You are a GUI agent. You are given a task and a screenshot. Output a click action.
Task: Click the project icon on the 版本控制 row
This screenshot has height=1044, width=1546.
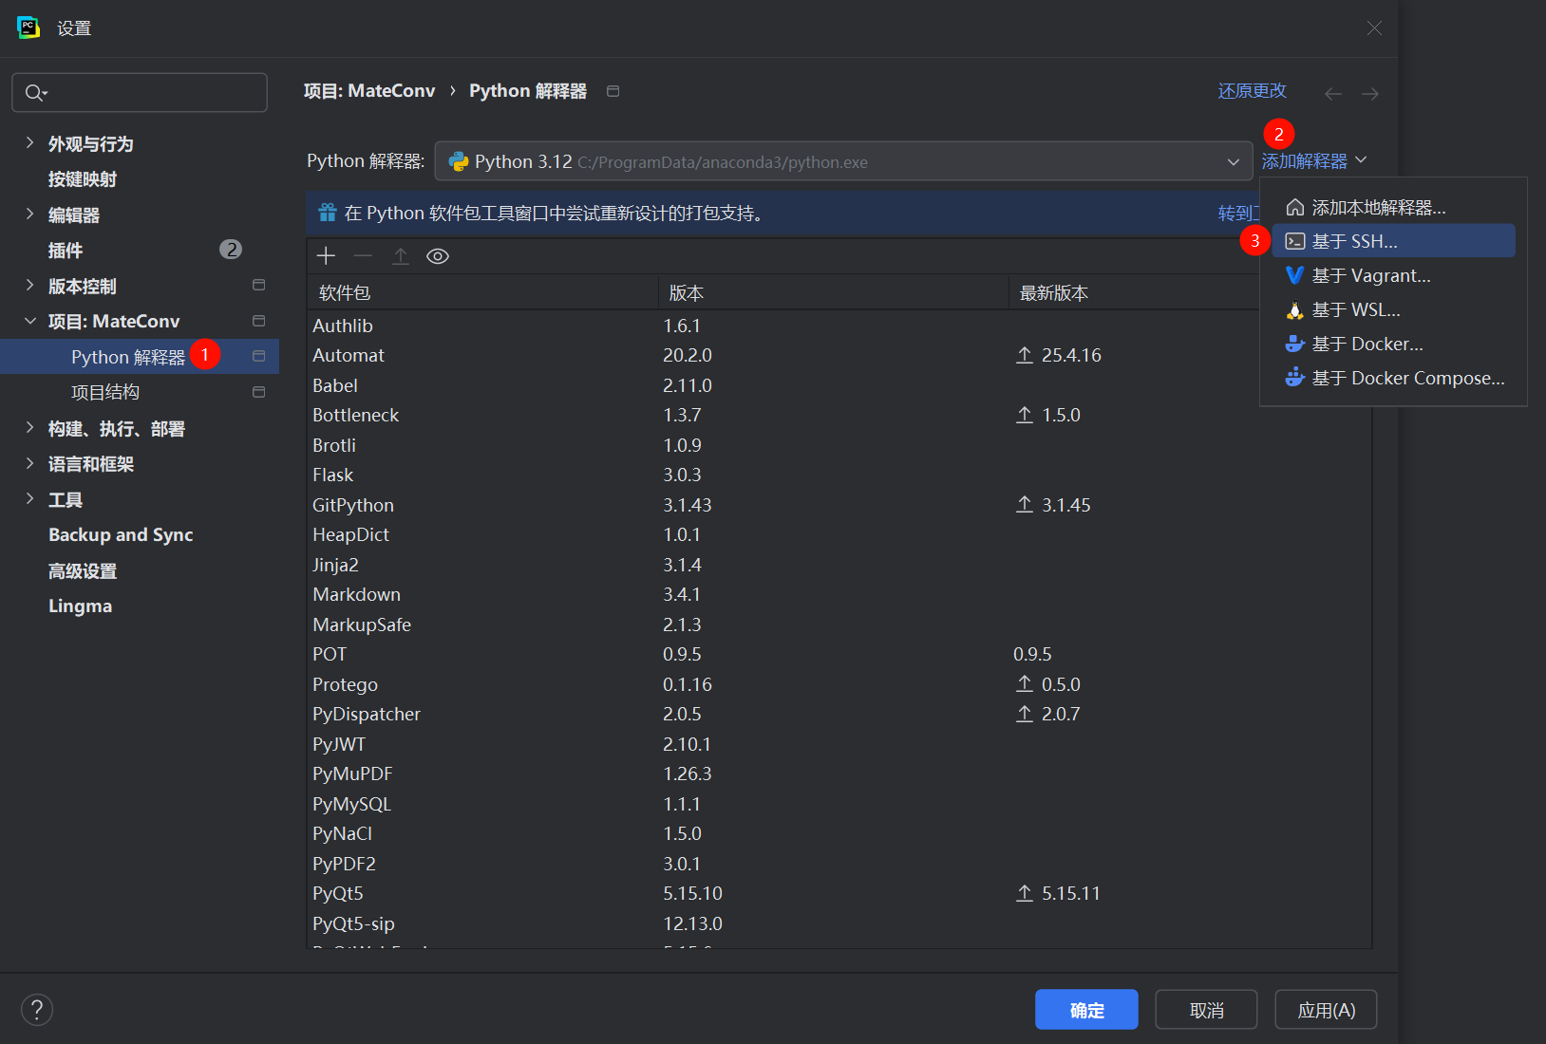click(258, 285)
